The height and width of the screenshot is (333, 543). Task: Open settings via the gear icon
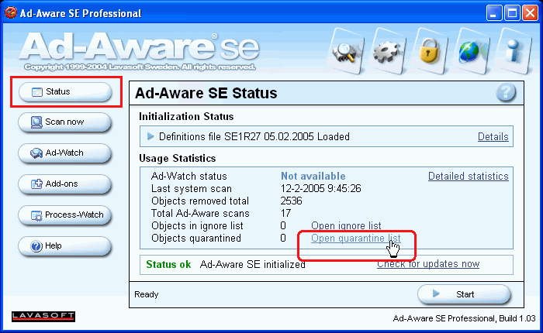click(388, 52)
